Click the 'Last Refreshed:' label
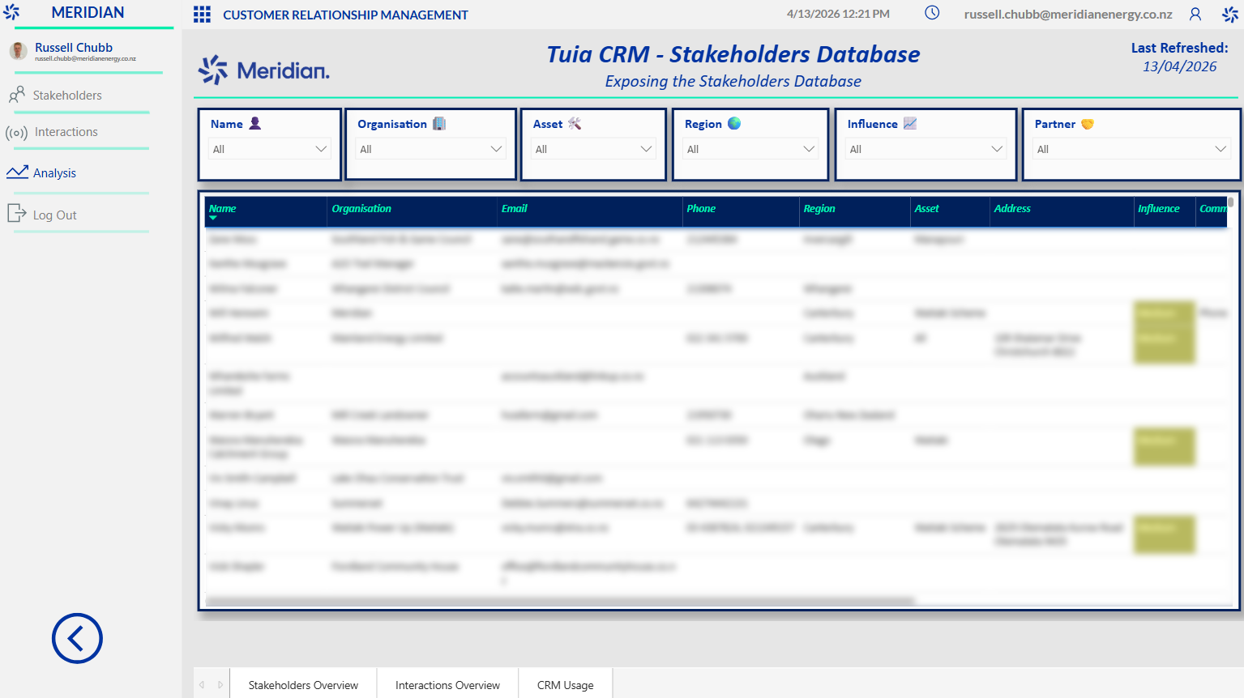1244x698 pixels. pos(1180,48)
